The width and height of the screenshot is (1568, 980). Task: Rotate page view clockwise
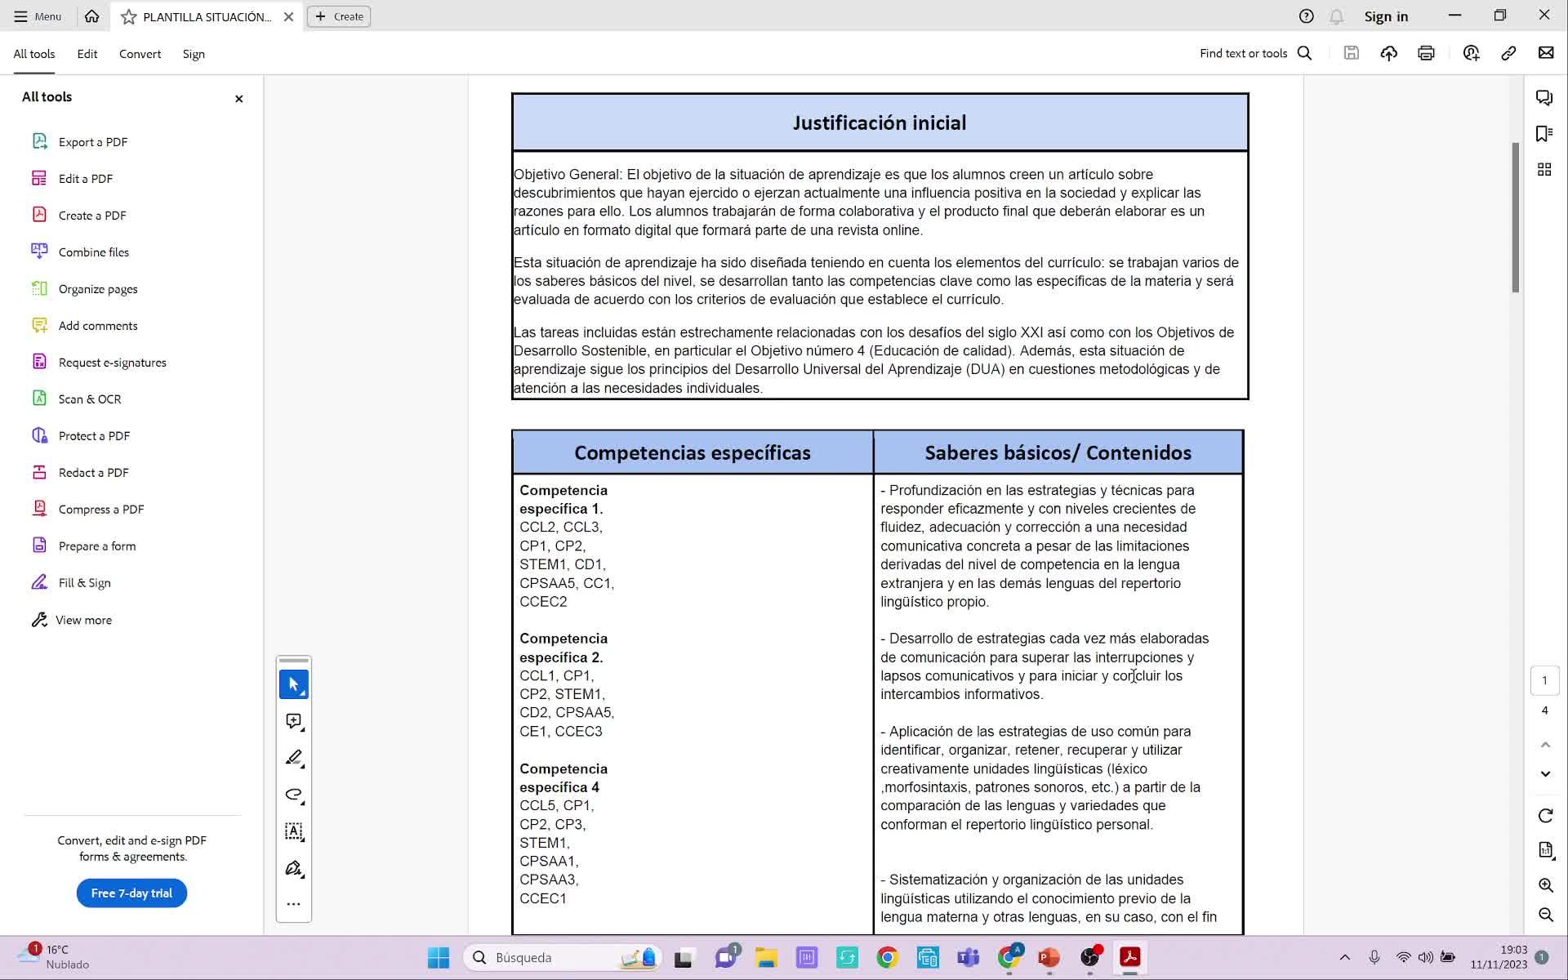coord(1545,815)
